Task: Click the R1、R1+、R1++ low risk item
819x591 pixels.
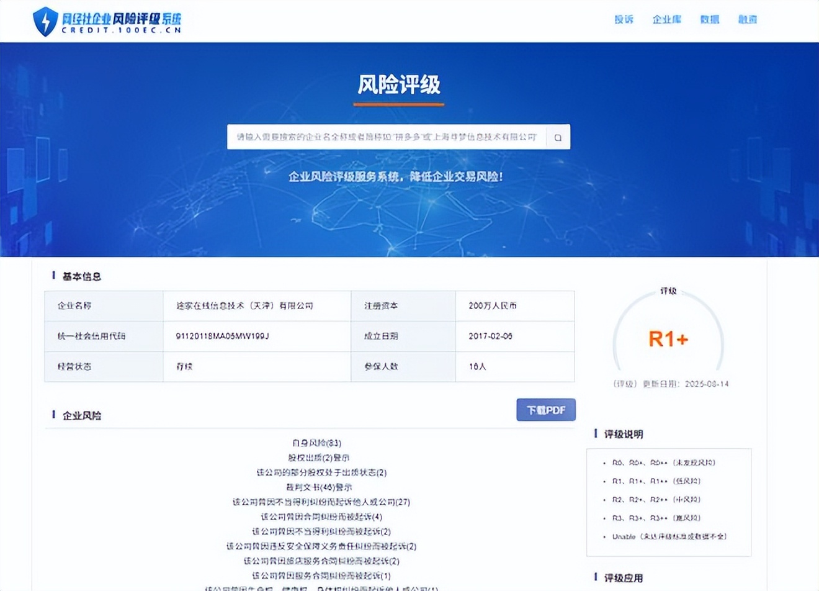Action: (x=656, y=481)
